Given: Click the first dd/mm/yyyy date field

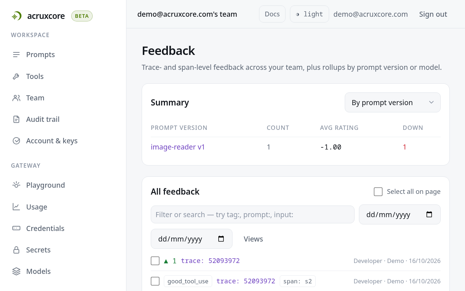Looking at the screenshot, I should 400,215.
